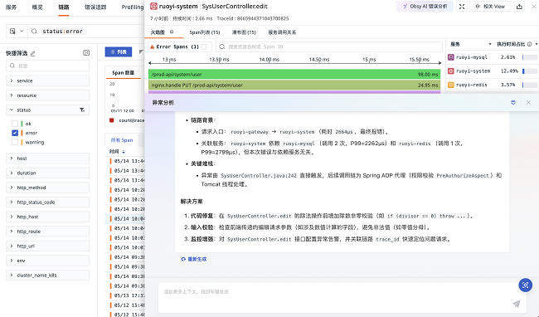Uncheck the error status checkbox
Image resolution: width=539 pixels, height=317 pixels.
(15, 133)
